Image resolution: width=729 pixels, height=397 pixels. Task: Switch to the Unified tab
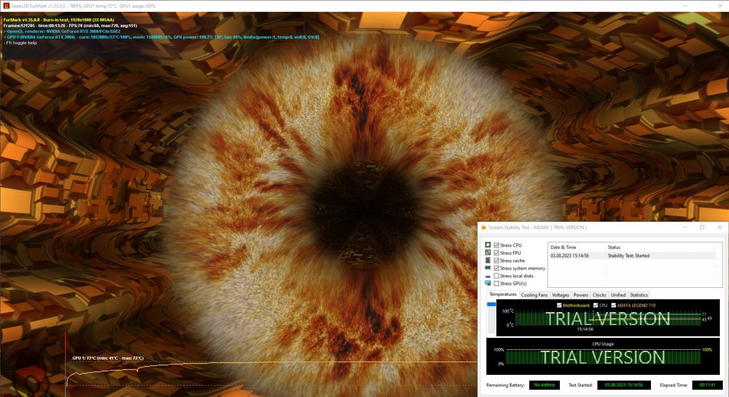[619, 295]
